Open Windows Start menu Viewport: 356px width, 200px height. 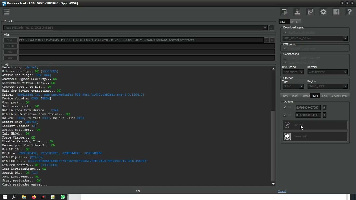(x=4, y=197)
